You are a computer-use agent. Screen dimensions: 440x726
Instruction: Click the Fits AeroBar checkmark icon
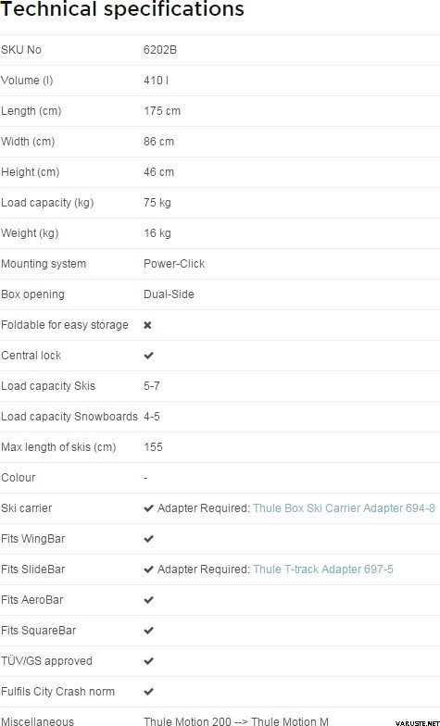click(x=148, y=600)
